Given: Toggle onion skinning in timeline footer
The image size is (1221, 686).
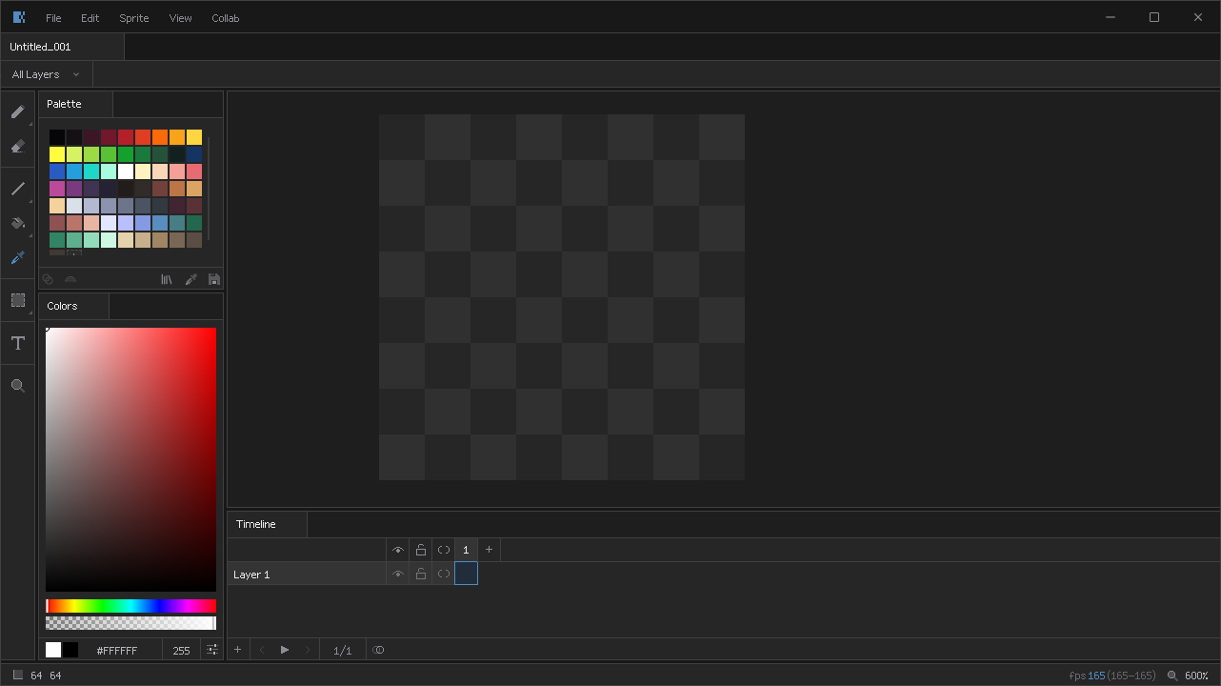Looking at the screenshot, I should pos(379,650).
